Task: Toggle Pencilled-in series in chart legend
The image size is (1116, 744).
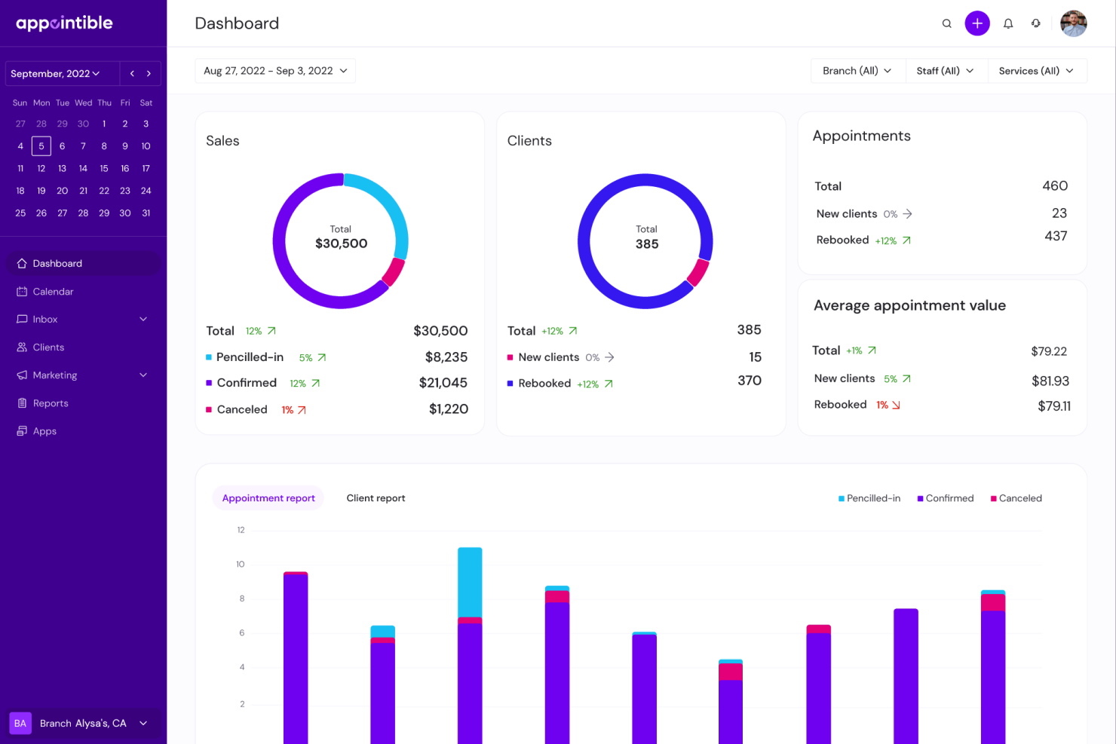Action: pos(869,498)
